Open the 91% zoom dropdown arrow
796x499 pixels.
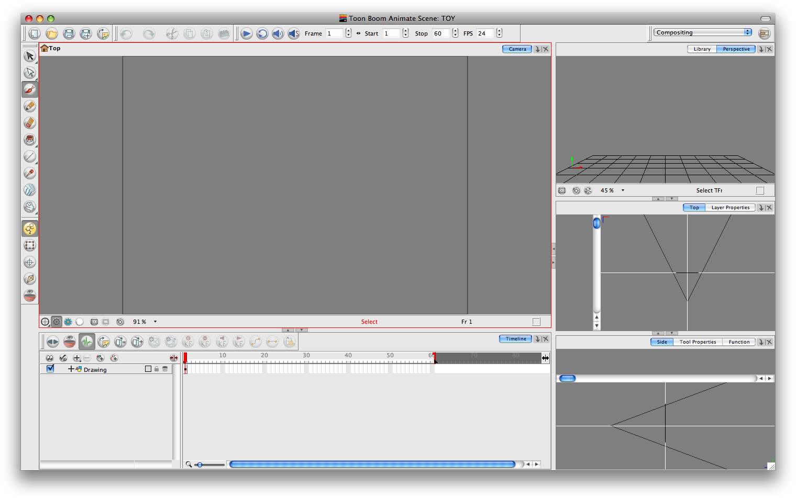pos(155,322)
